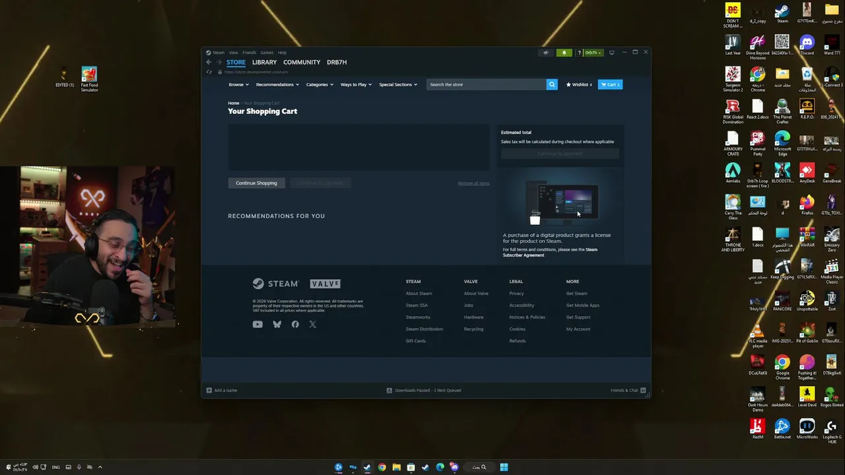Click the store search magnifier button
The image size is (845, 475).
pyautogui.click(x=552, y=84)
